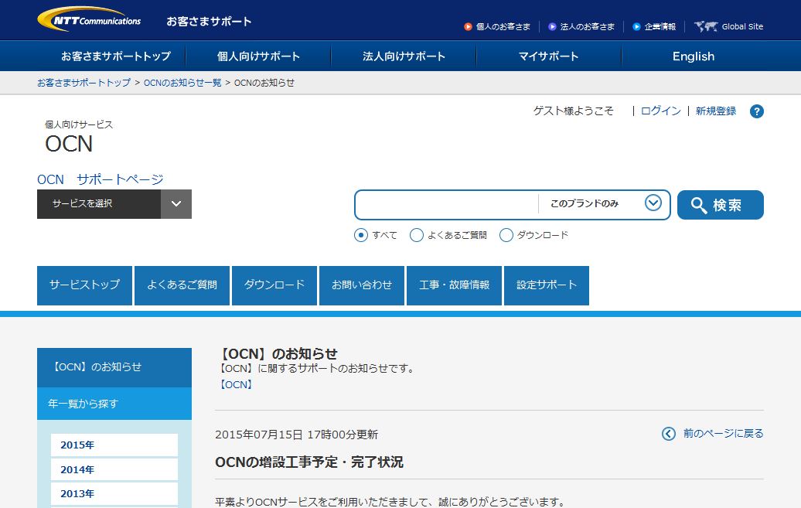The height and width of the screenshot is (508, 801).
Task: Click the breadcrumb お客さまサポートトップ link
Action: (84, 83)
